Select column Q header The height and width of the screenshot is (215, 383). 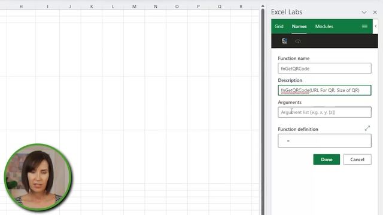tap(220, 7)
